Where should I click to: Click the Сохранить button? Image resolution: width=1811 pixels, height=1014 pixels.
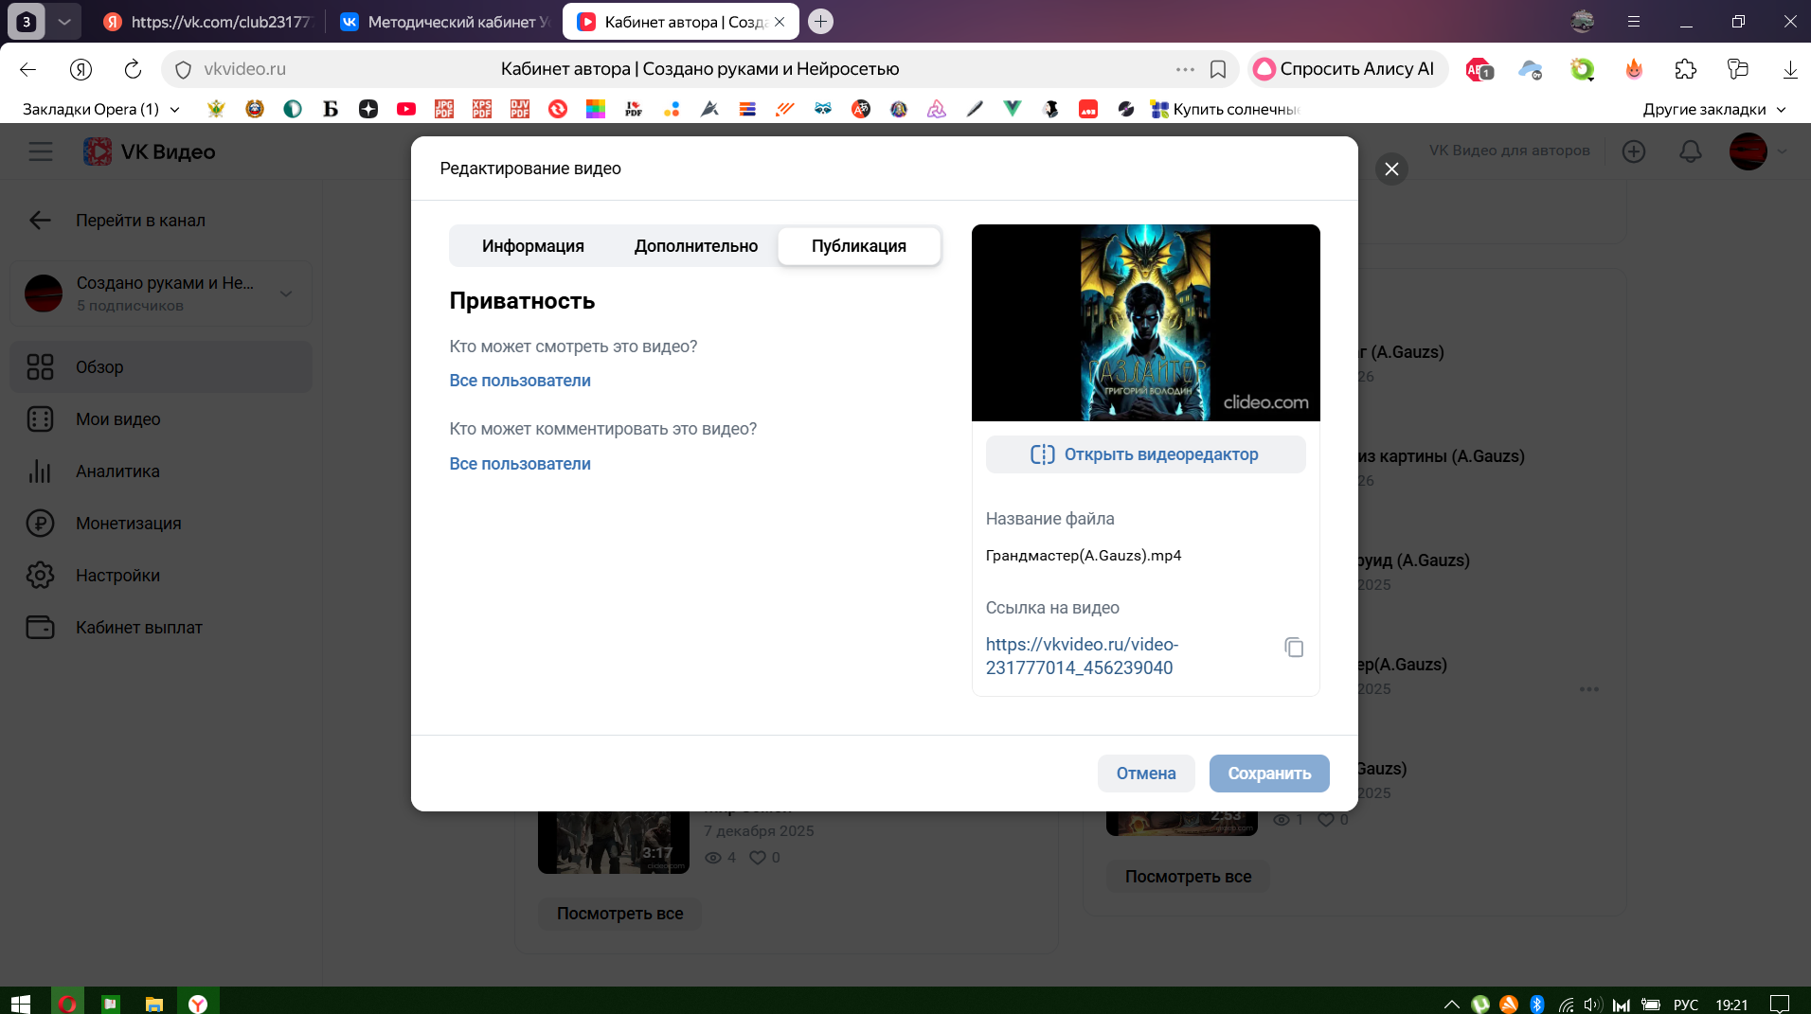click(1268, 774)
